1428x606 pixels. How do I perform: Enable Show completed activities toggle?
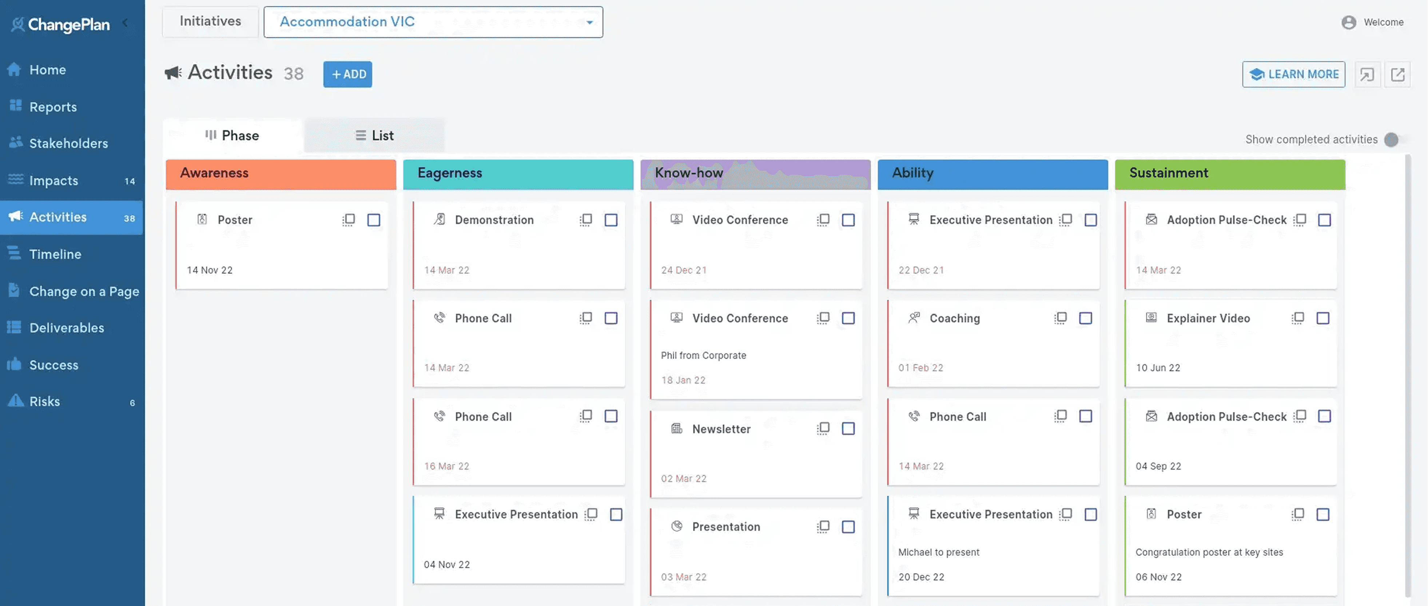click(1393, 140)
